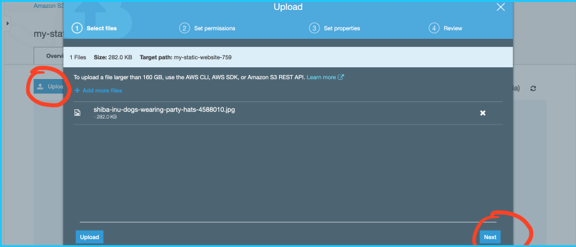Go to step 1 Select files
This screenshot has width=576, height=247.
point(94,28)
